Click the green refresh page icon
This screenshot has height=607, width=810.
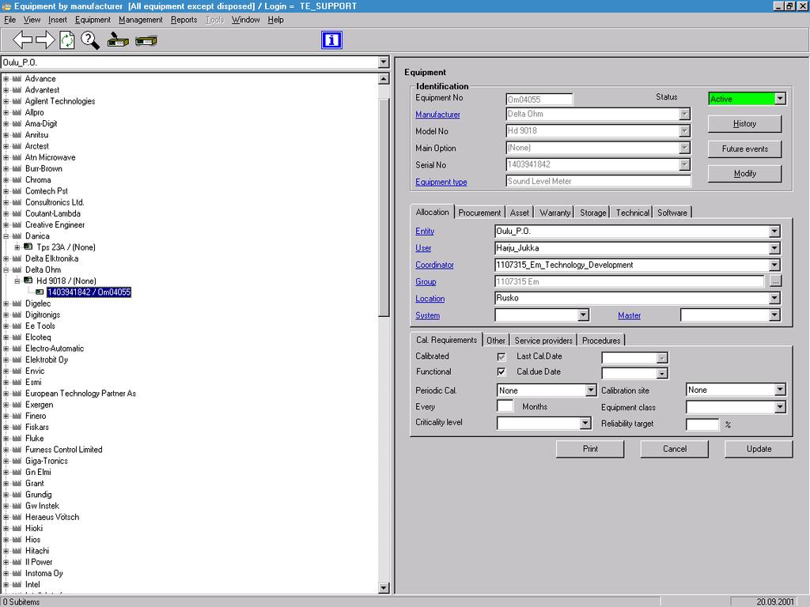coord(67,40)
